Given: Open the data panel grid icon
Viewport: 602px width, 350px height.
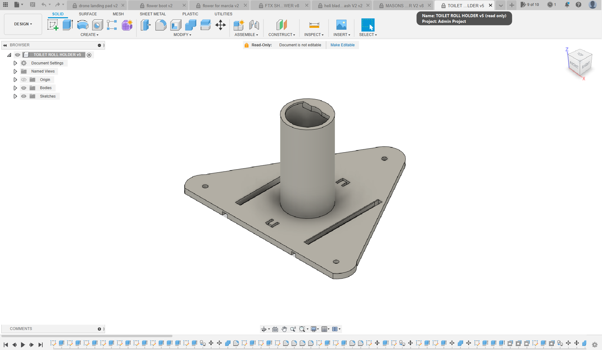Looking at the screenshot, I should click(6, 5).
